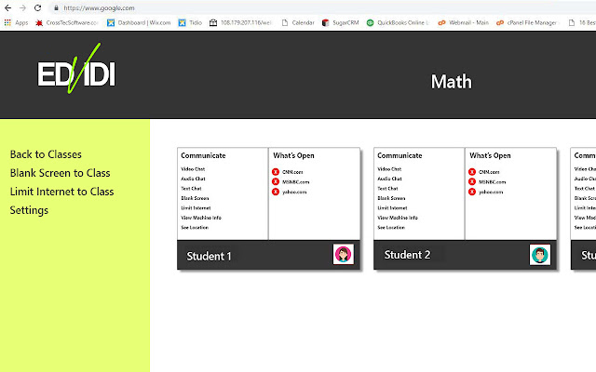
Task: Click the browser back arrow
Action: [x=8, y=8]
